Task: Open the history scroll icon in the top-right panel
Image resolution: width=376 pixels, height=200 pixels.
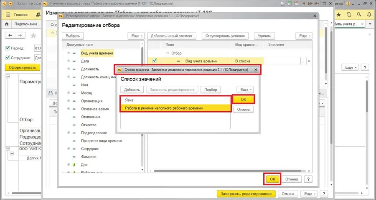Action: click(x=349, y=15)
